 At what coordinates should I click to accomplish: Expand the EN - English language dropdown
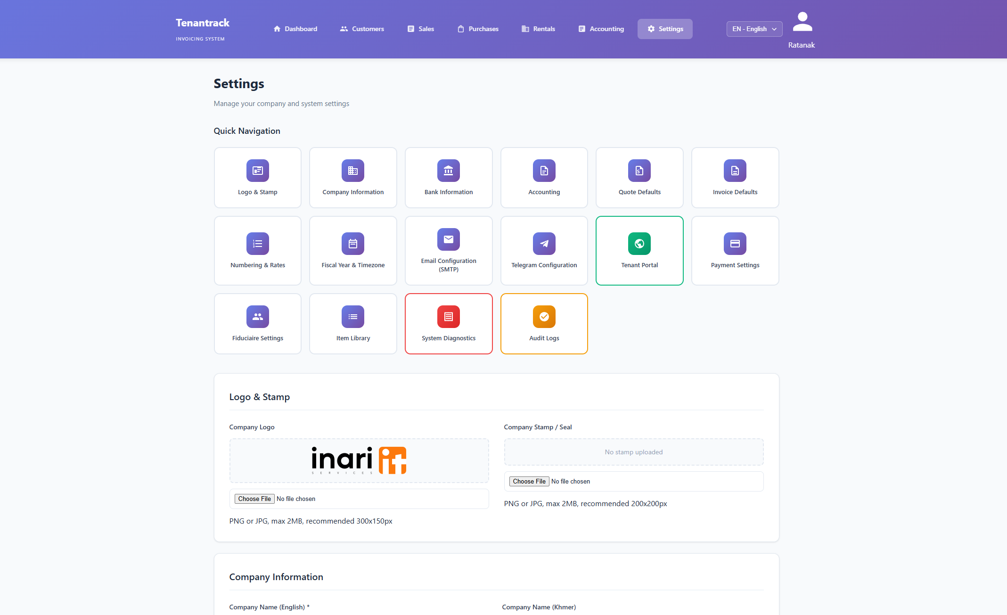coord(754,29)
